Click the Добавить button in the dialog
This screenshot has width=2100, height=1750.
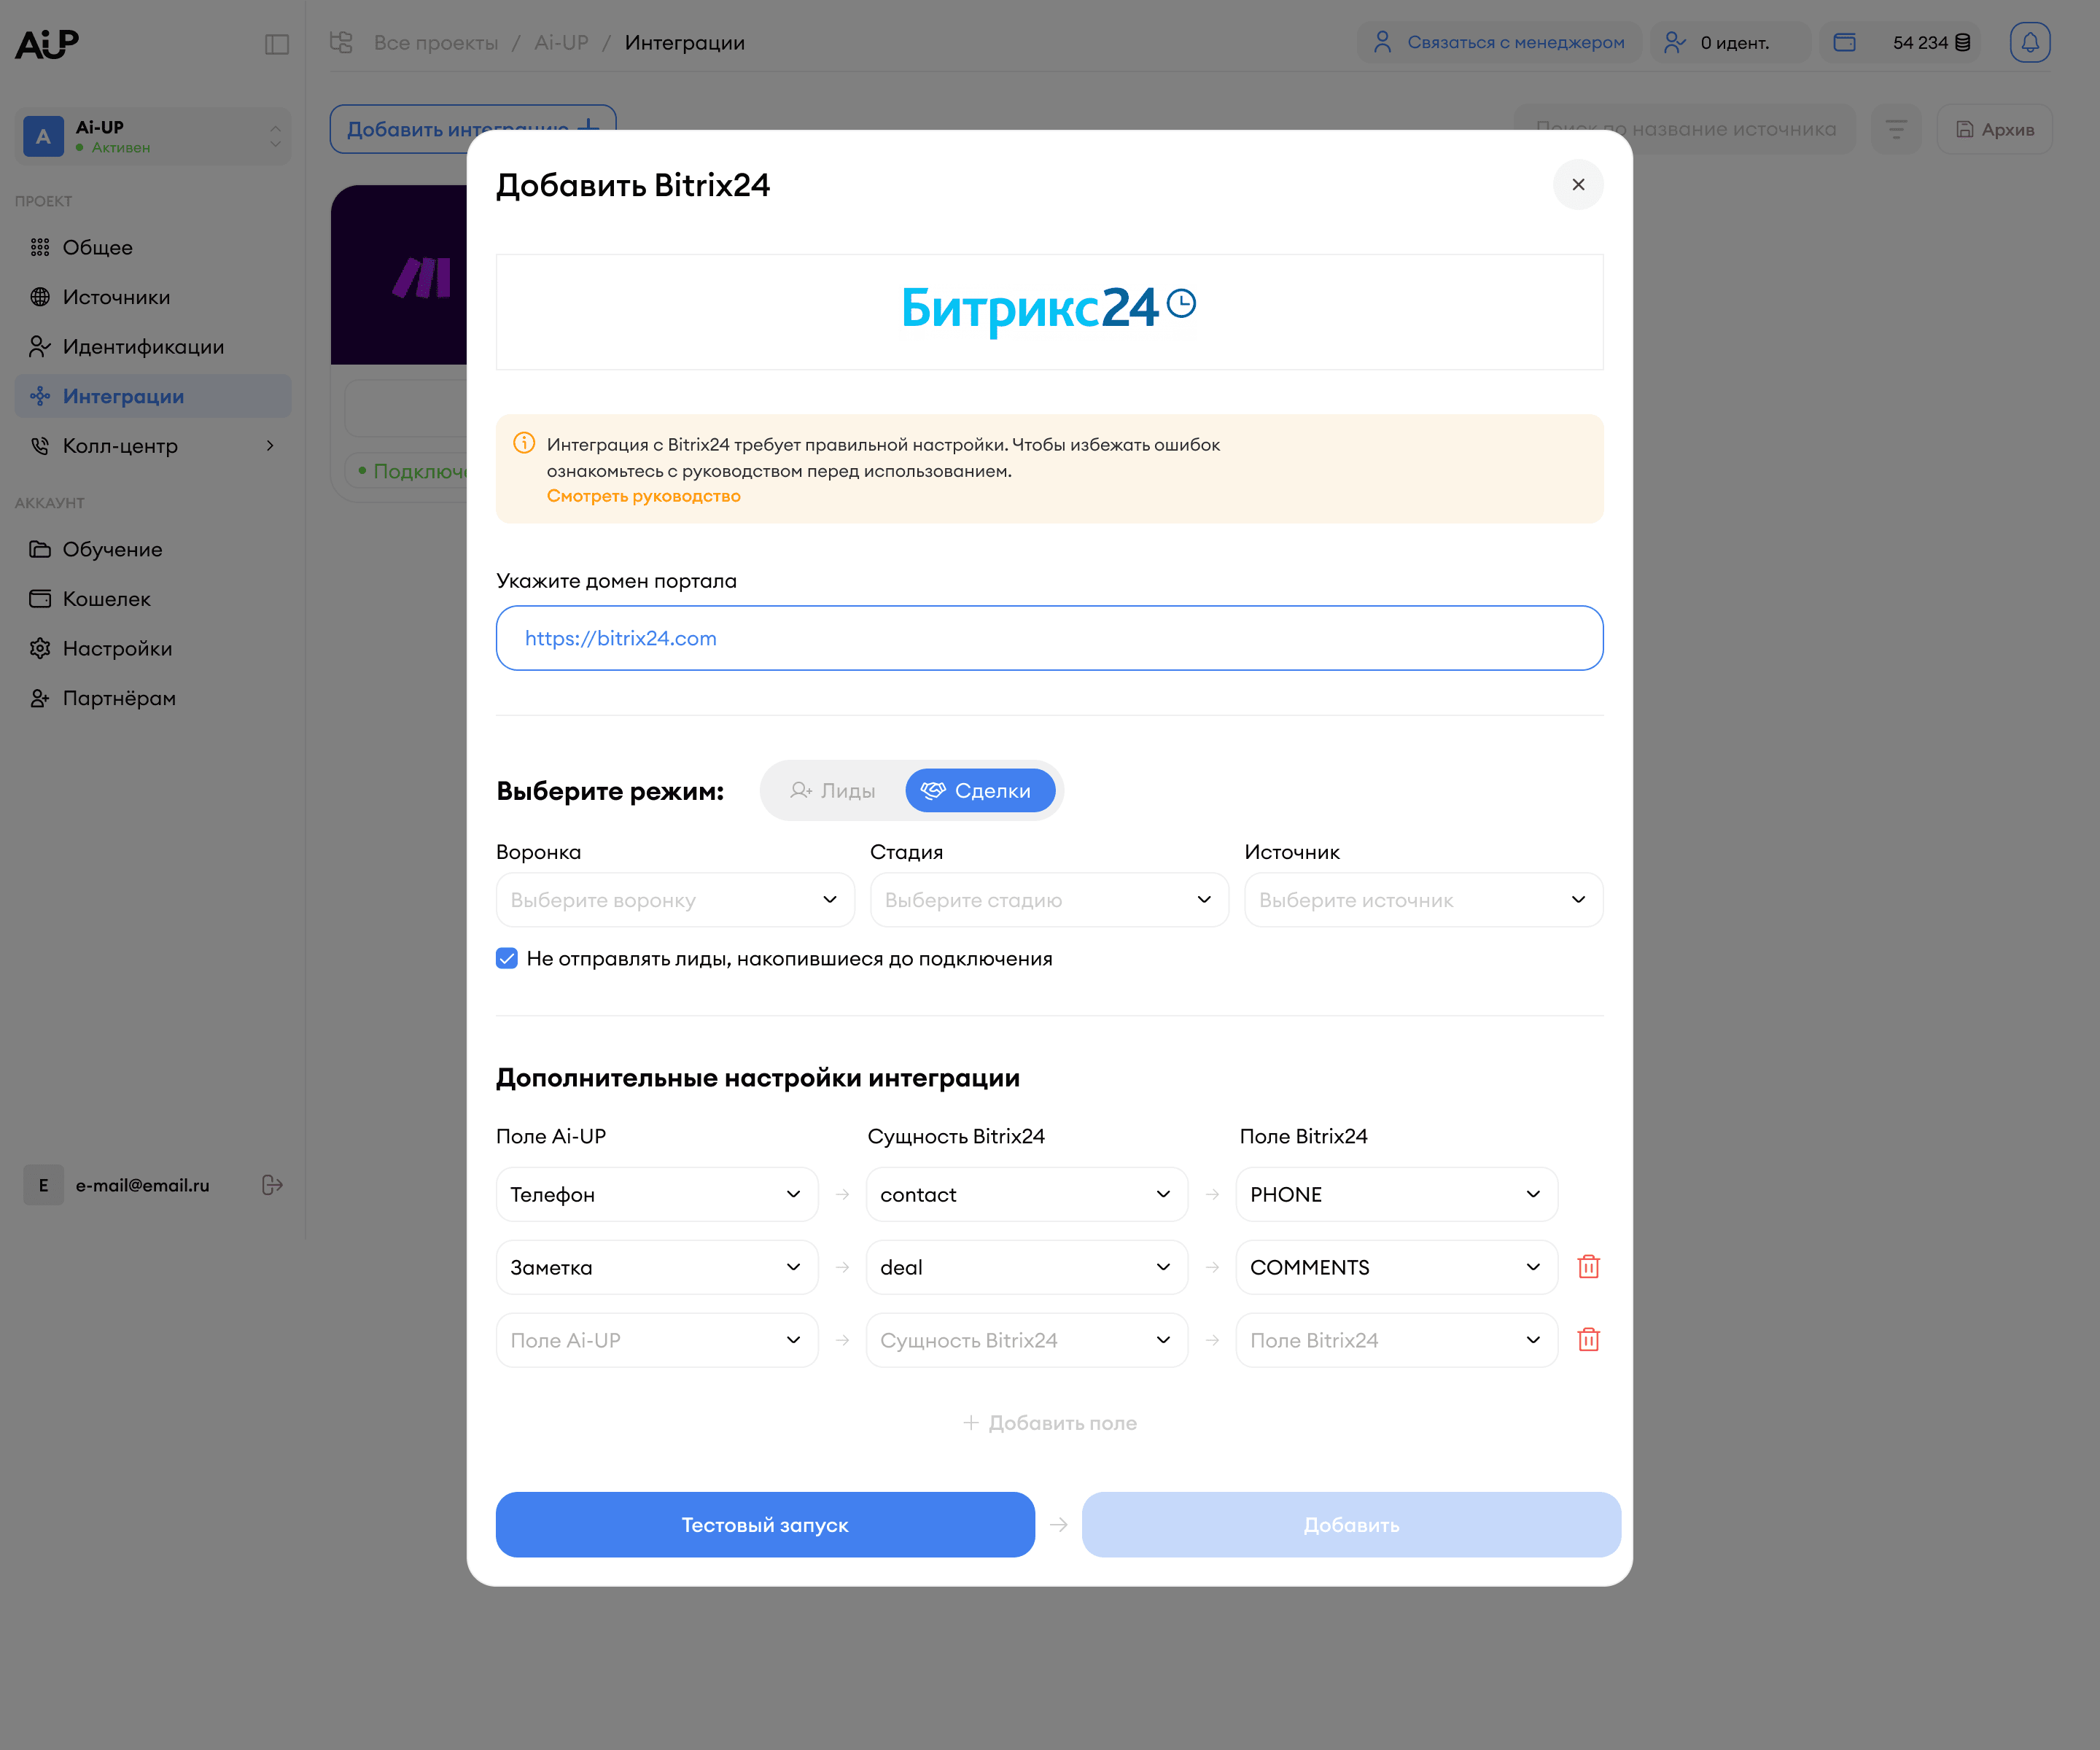point(1351,1525)
